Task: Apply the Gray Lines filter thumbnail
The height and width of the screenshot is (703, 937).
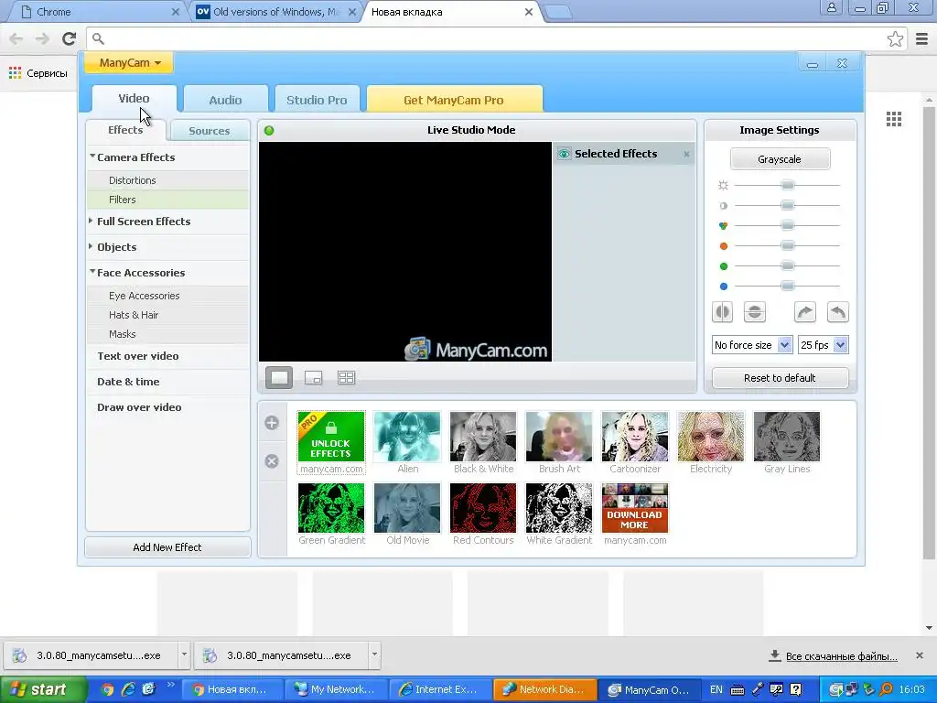Action: 786,437
